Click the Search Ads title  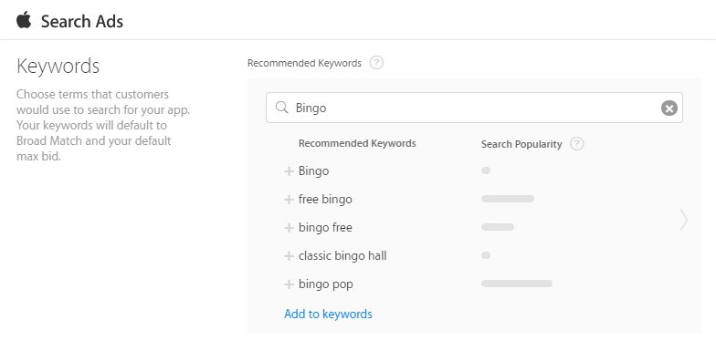[82, 22]
